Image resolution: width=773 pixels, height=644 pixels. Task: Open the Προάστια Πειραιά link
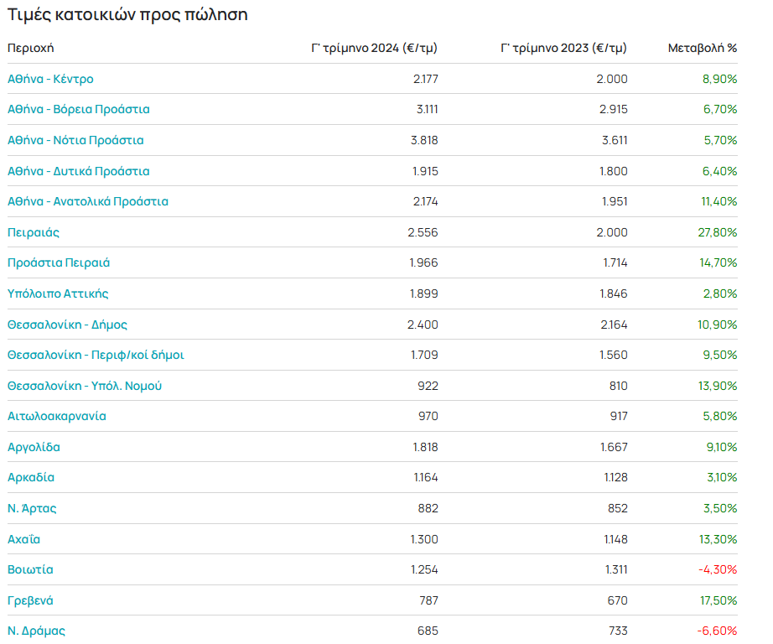pyautogui.click(x=59, y=262)
